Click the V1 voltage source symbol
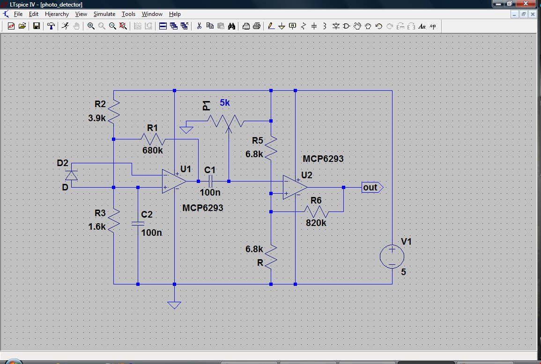Viewport: 541px width, 364px height. 392,256
